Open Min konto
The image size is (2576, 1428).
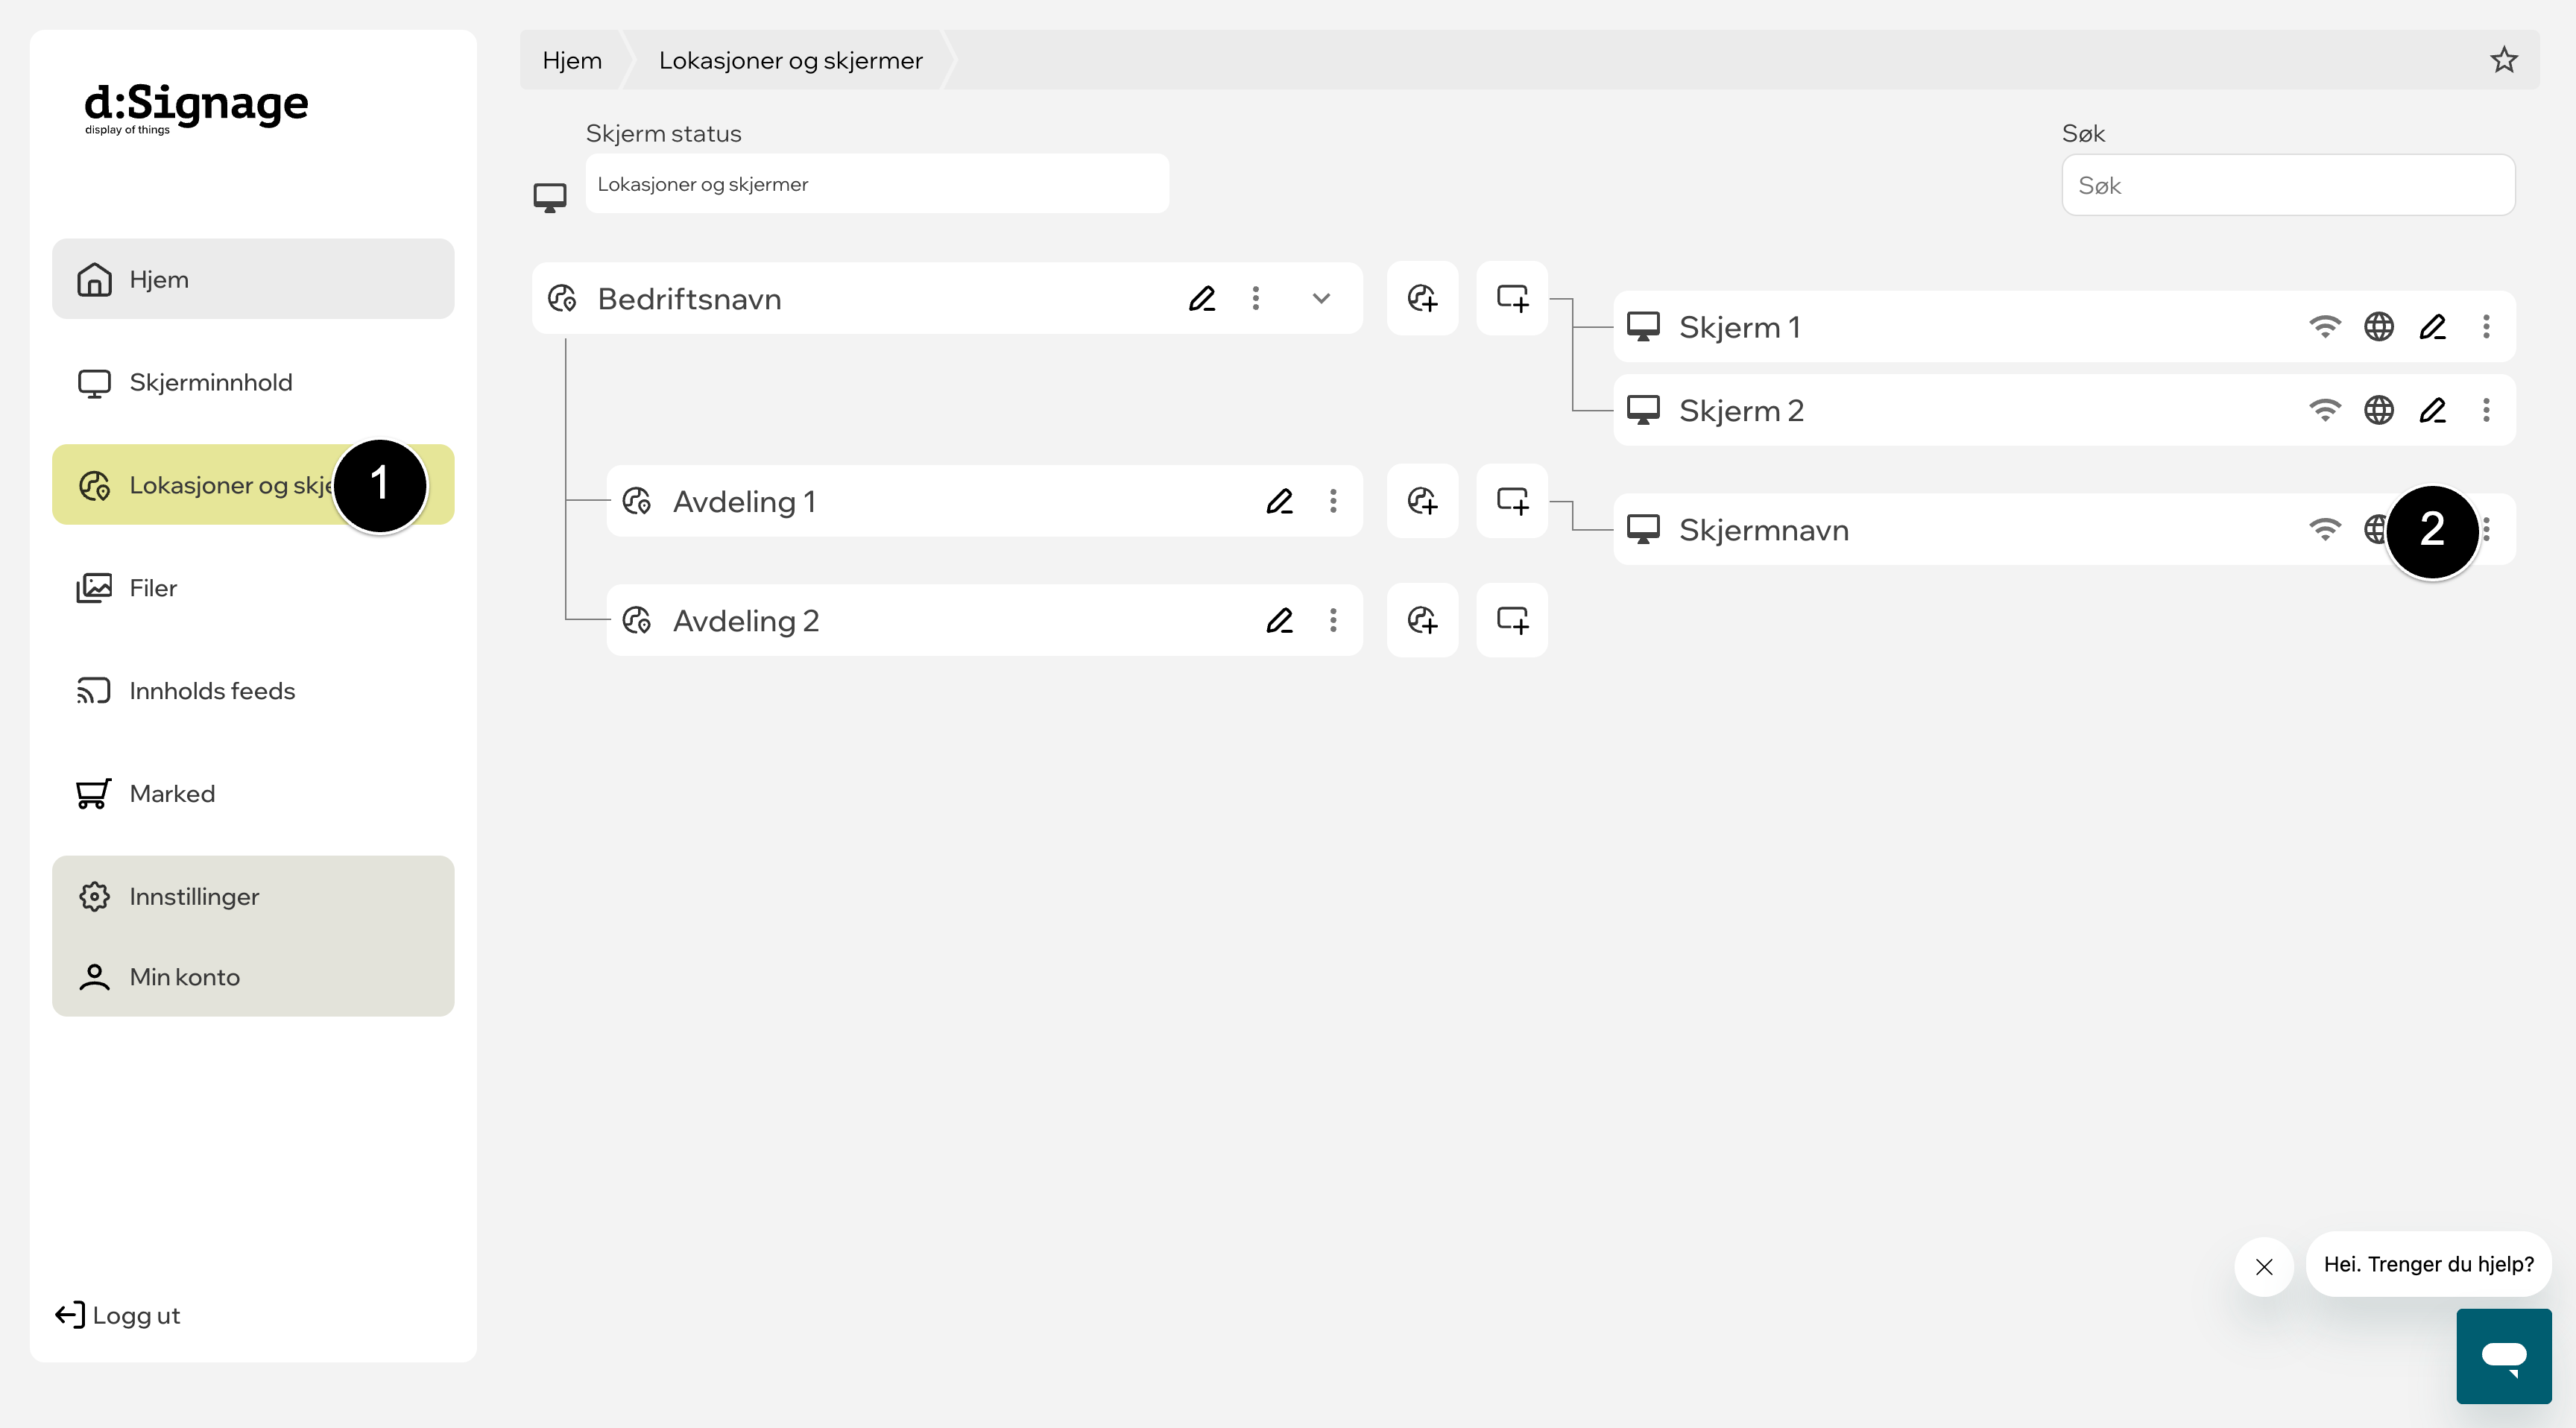tap(253, 977)
